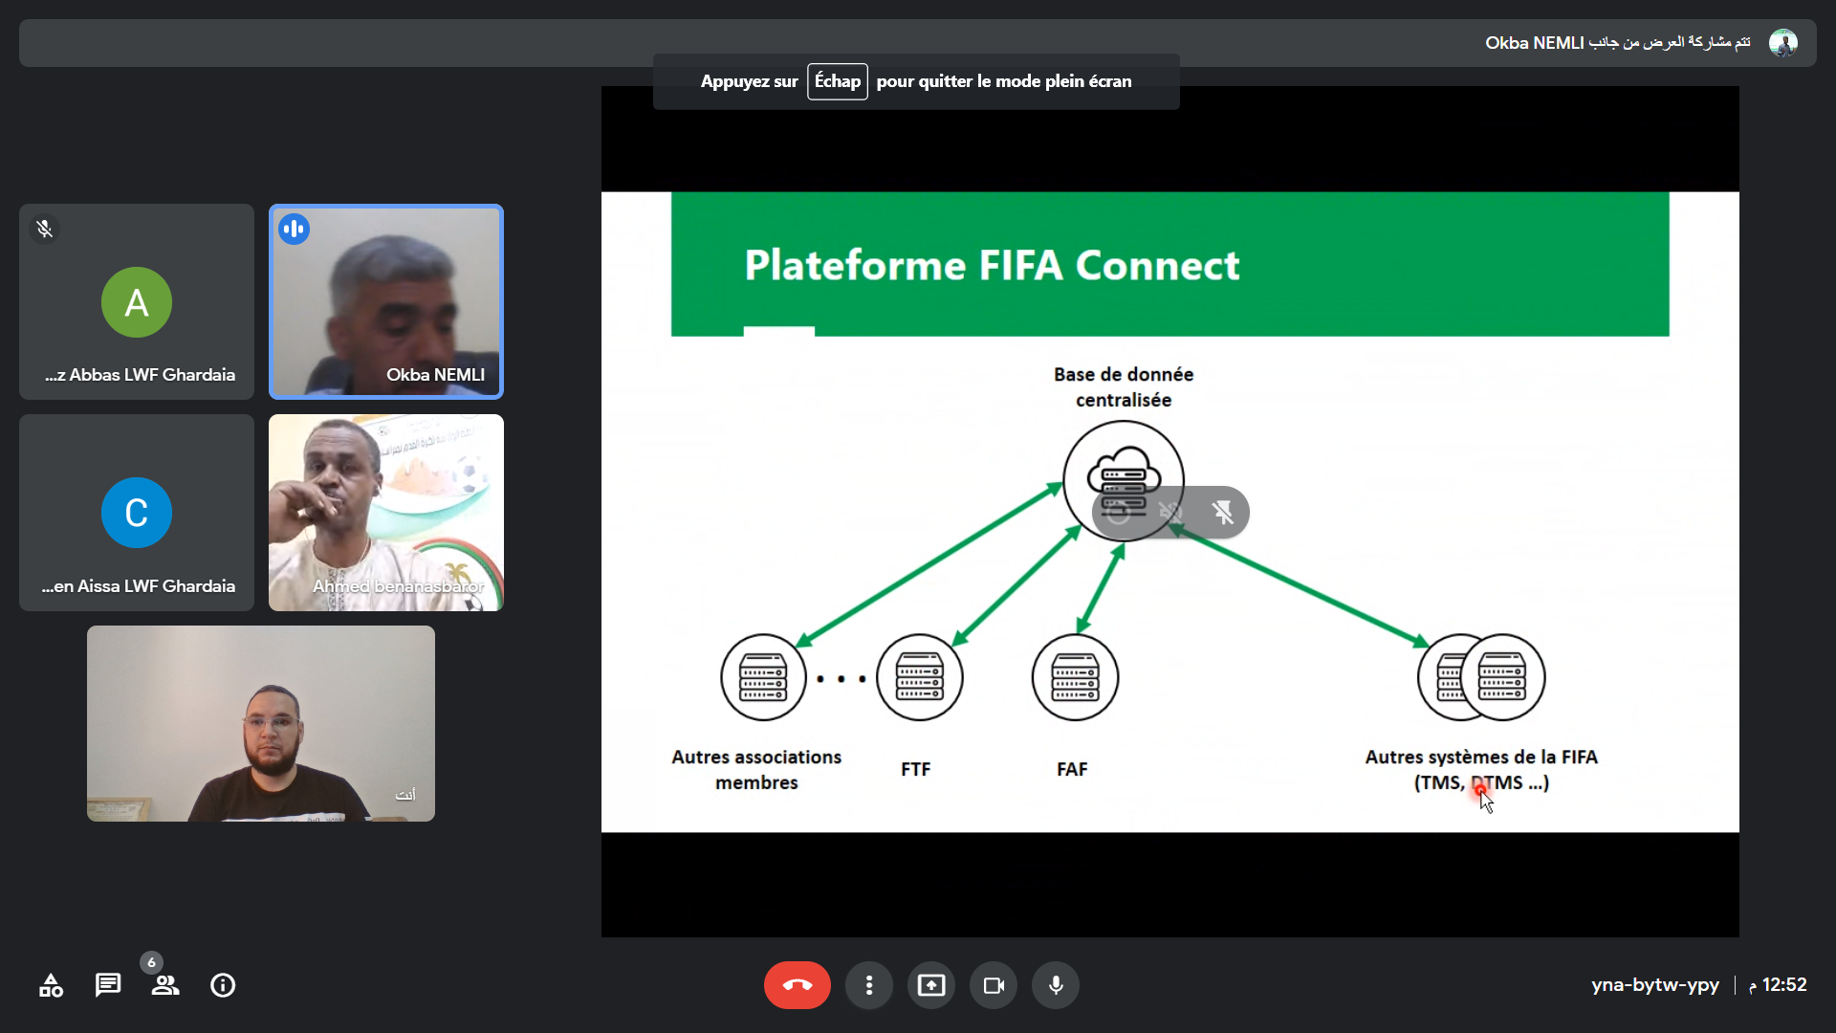Select Okba NEMLI video tile
This screenshot has height=1033, width=1836.
coord(385,301)
